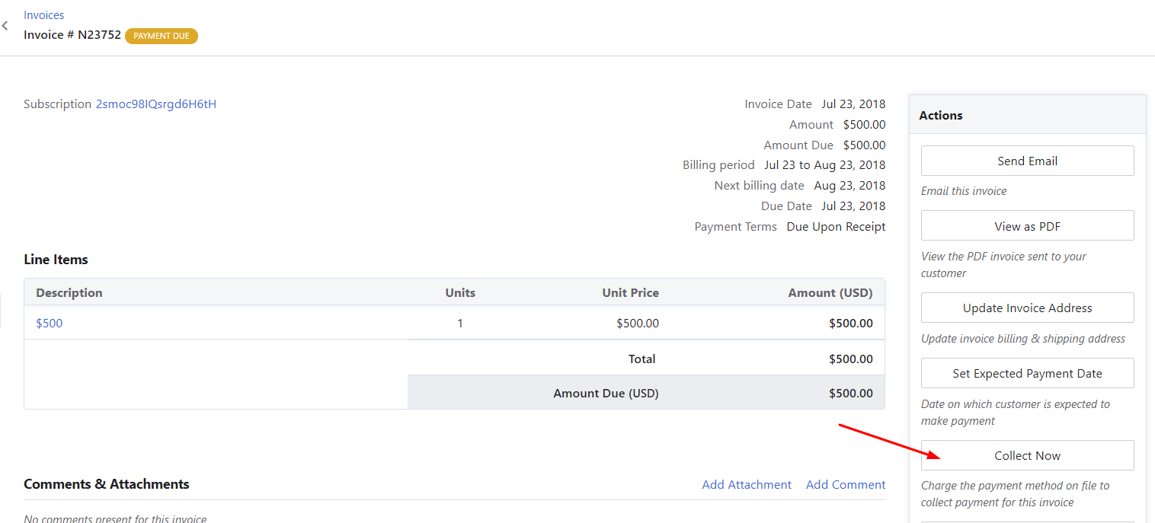Click the View as PDF button
This screenshot has width=1155, height=523.
click(1027, 226)
